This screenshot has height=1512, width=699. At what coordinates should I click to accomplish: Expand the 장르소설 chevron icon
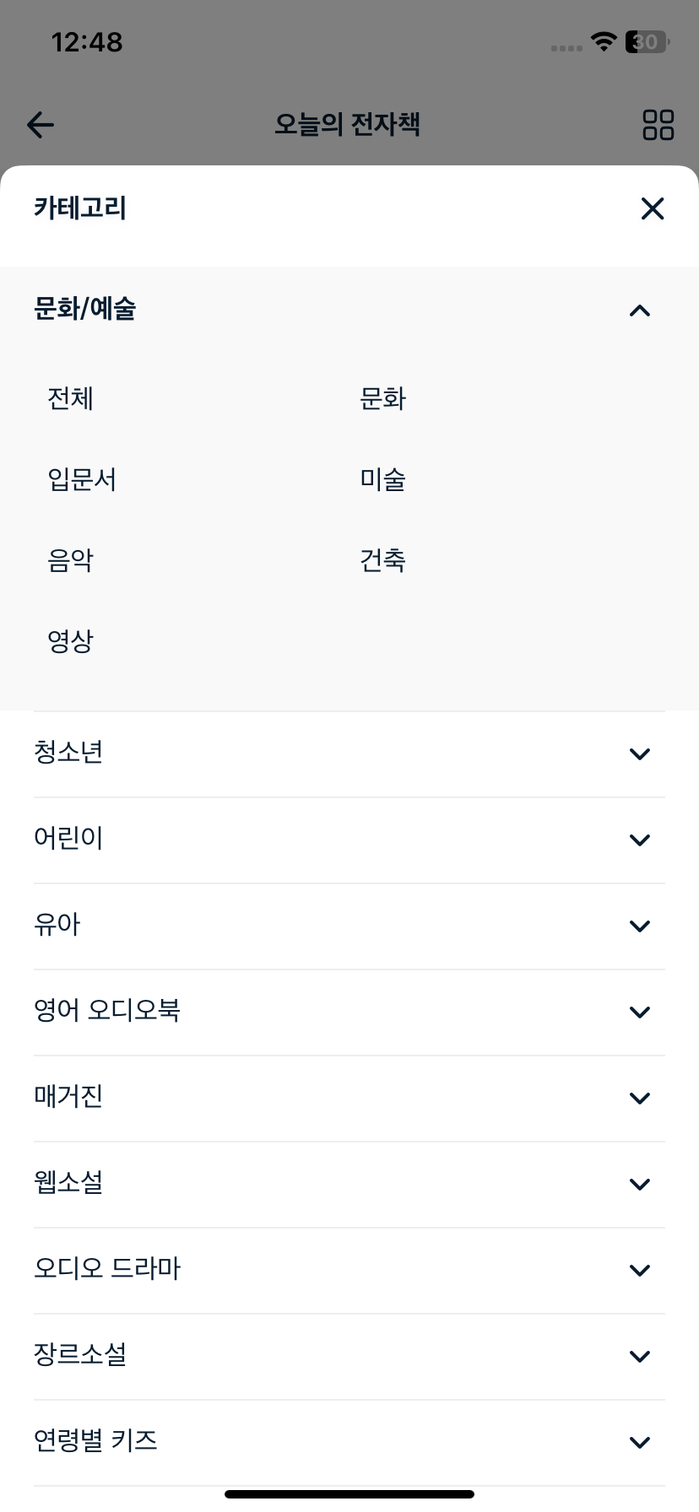coord(640,1357)
